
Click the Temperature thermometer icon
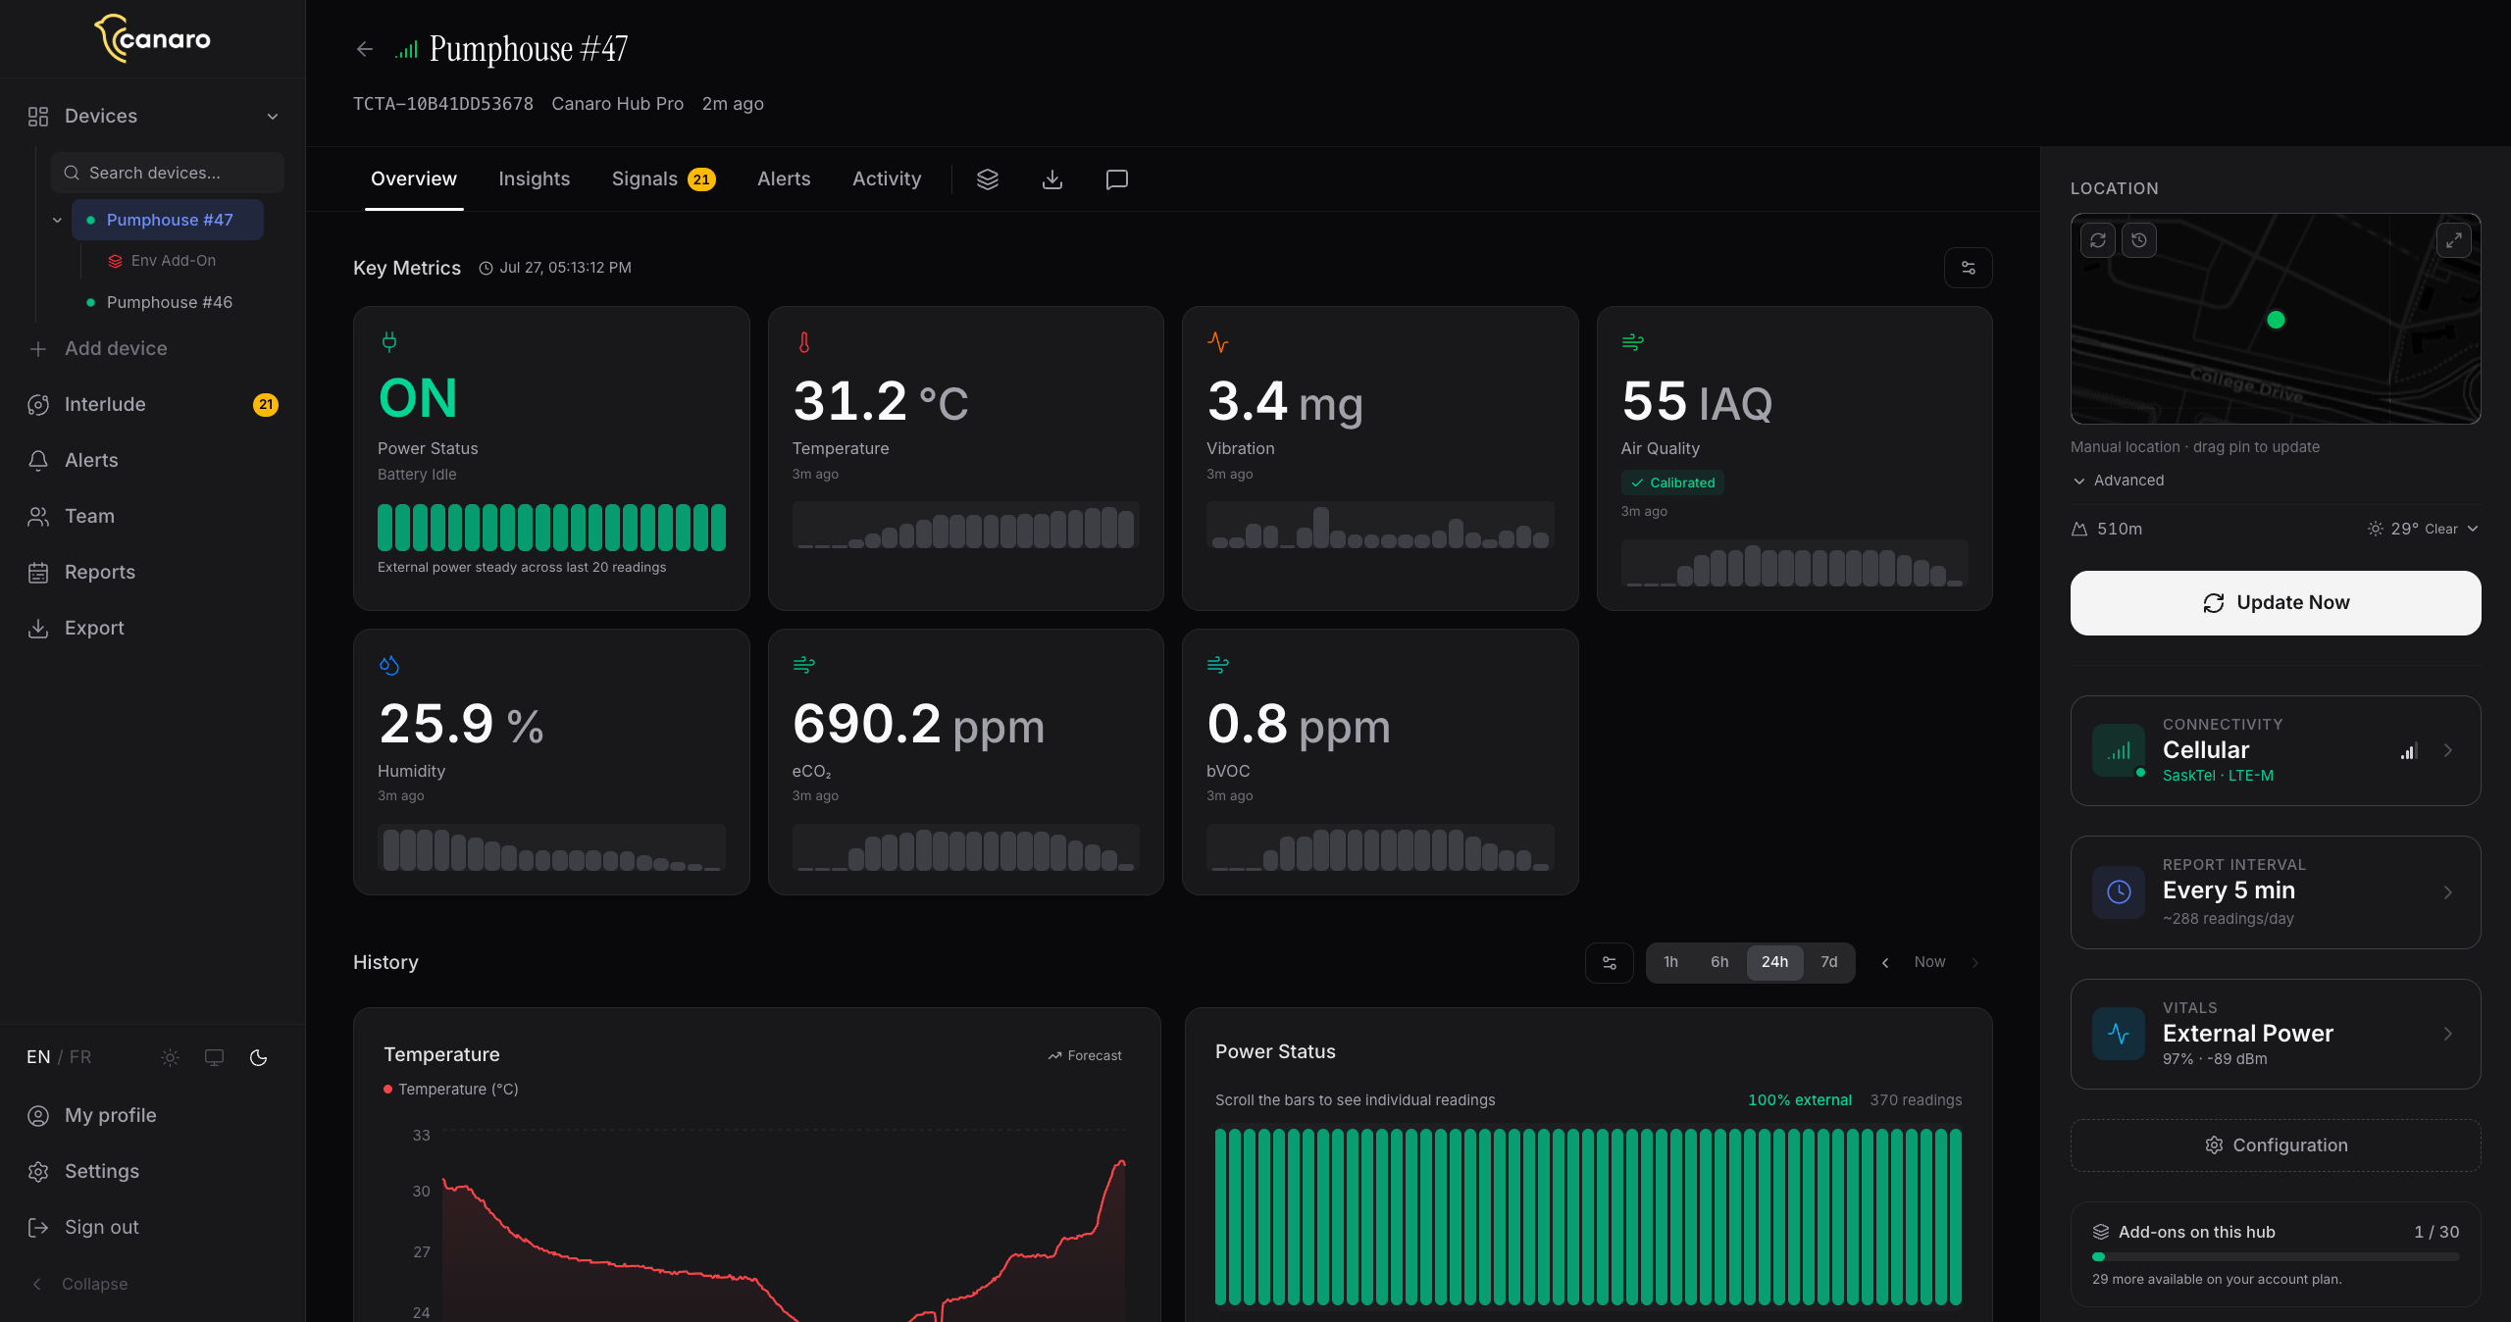click(x=804, y=342)
